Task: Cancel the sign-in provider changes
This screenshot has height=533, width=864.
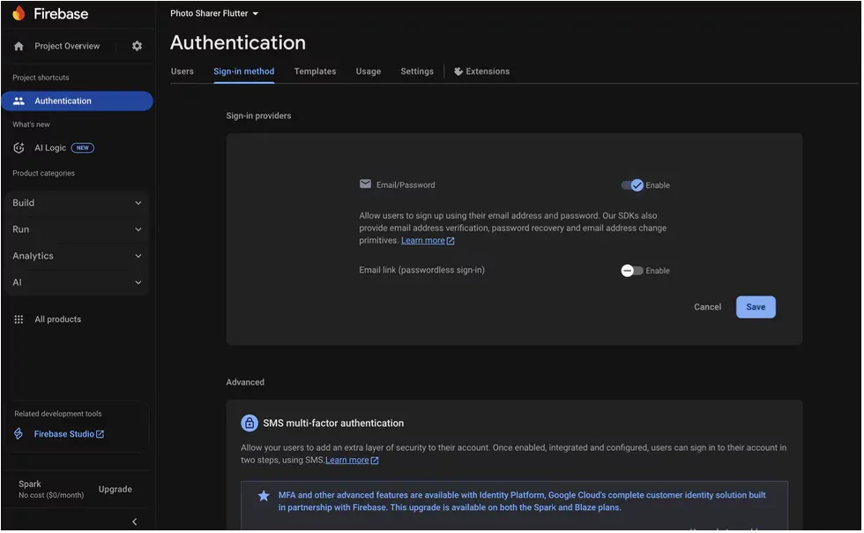Action: tap(708, 307)
